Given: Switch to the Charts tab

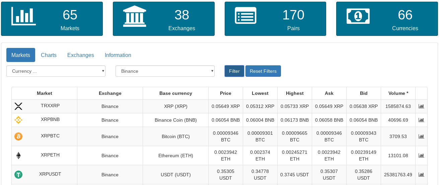Looking at the screenshot, I should tap(49, 55).
